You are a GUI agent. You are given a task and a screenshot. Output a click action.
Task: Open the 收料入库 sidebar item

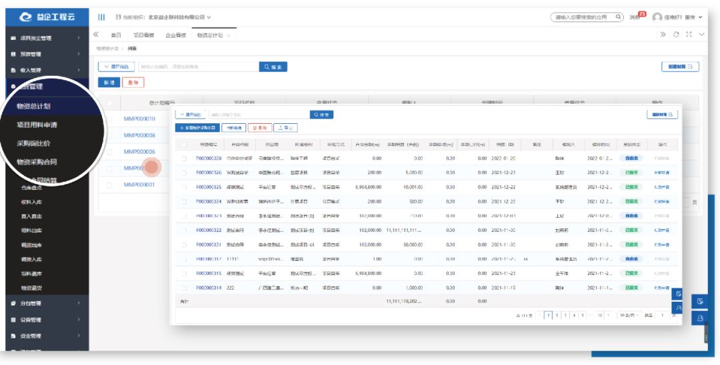(x=32, y=202)
